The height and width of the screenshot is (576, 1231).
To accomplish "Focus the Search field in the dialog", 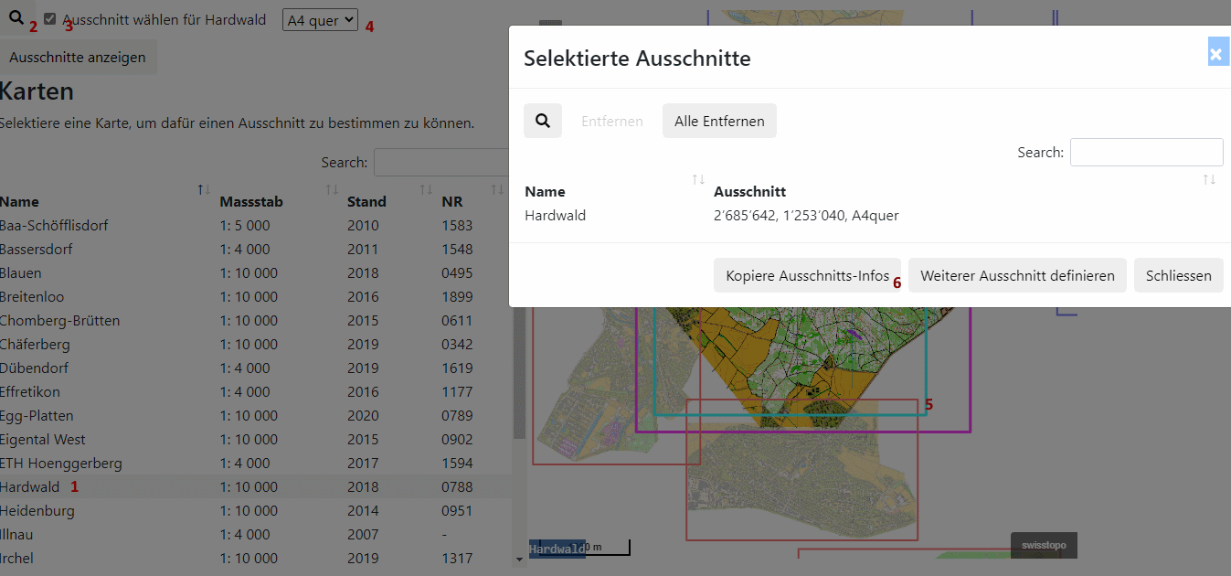I will 1146,153.
